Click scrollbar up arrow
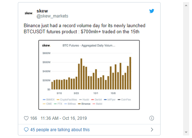The image size is (192, 138). (x=186, y=5)
